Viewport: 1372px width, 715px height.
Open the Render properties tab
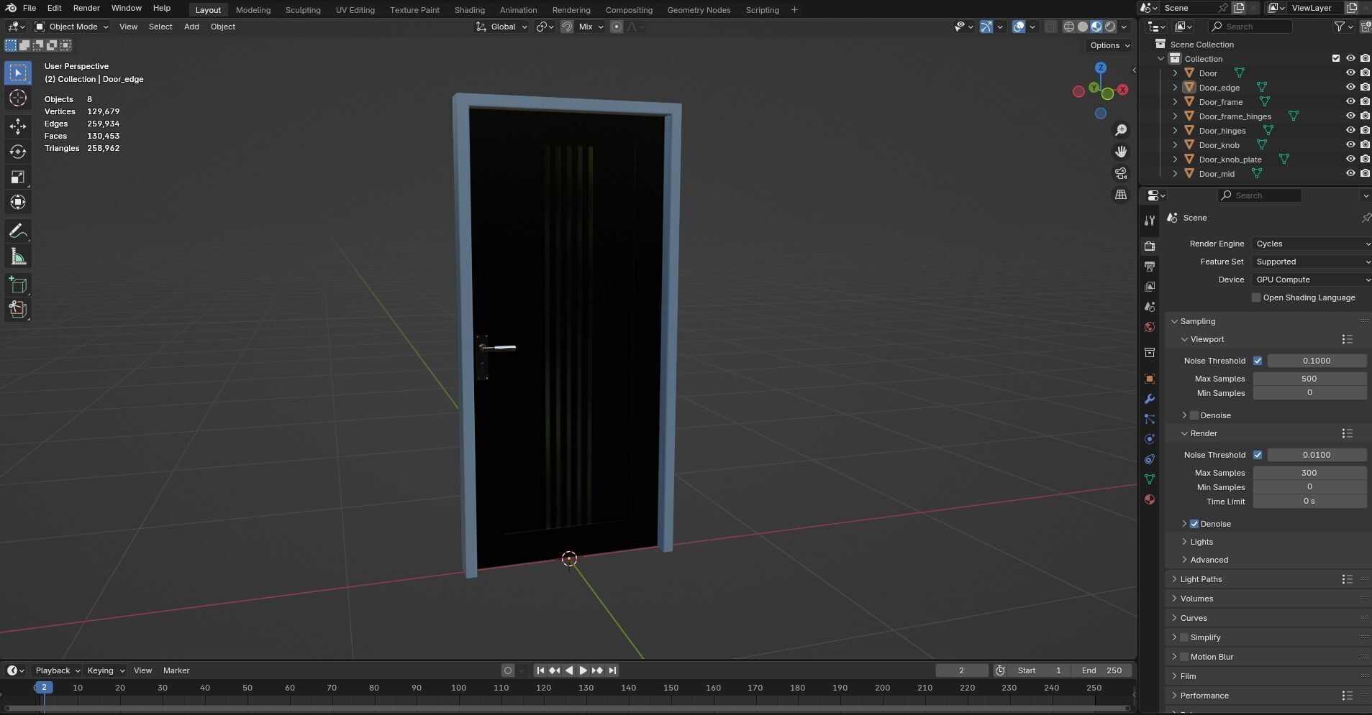pos(1150,246)
